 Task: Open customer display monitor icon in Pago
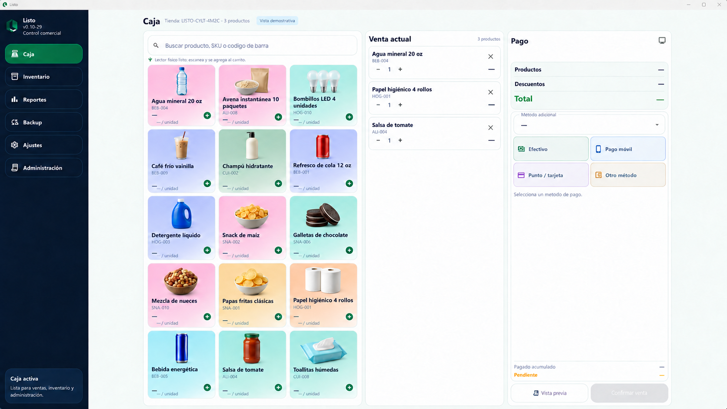click(x=662, y=40)
